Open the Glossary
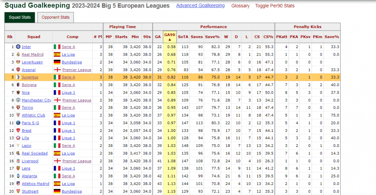The width and height of the screenshot is (376, 195). (240, 6)
